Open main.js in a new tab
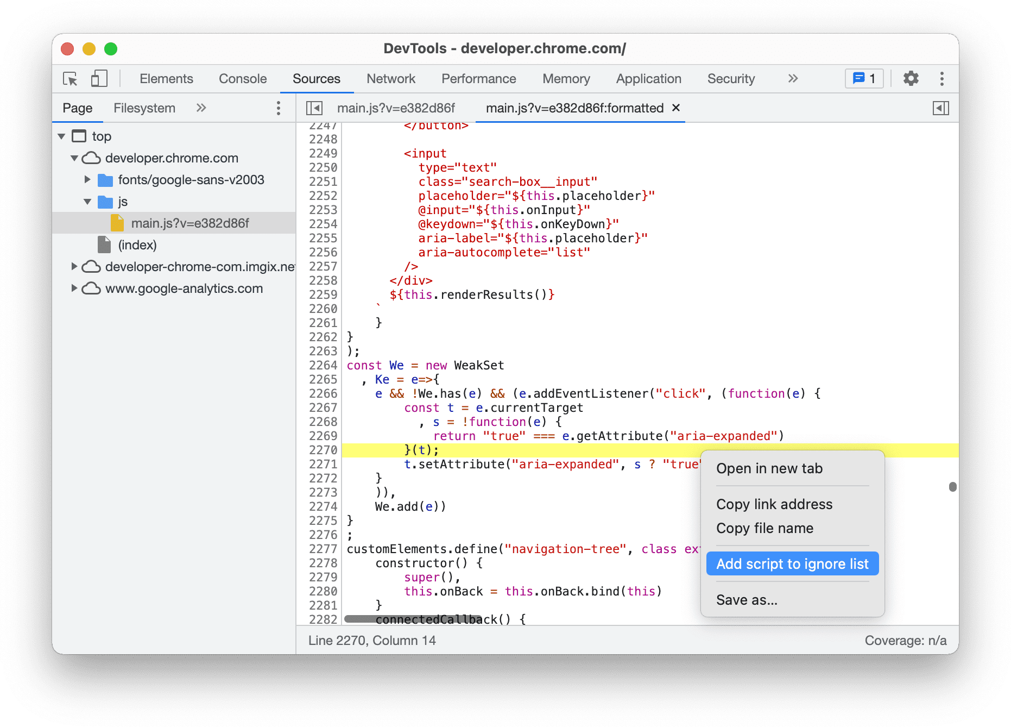 (x=769, y=468)
